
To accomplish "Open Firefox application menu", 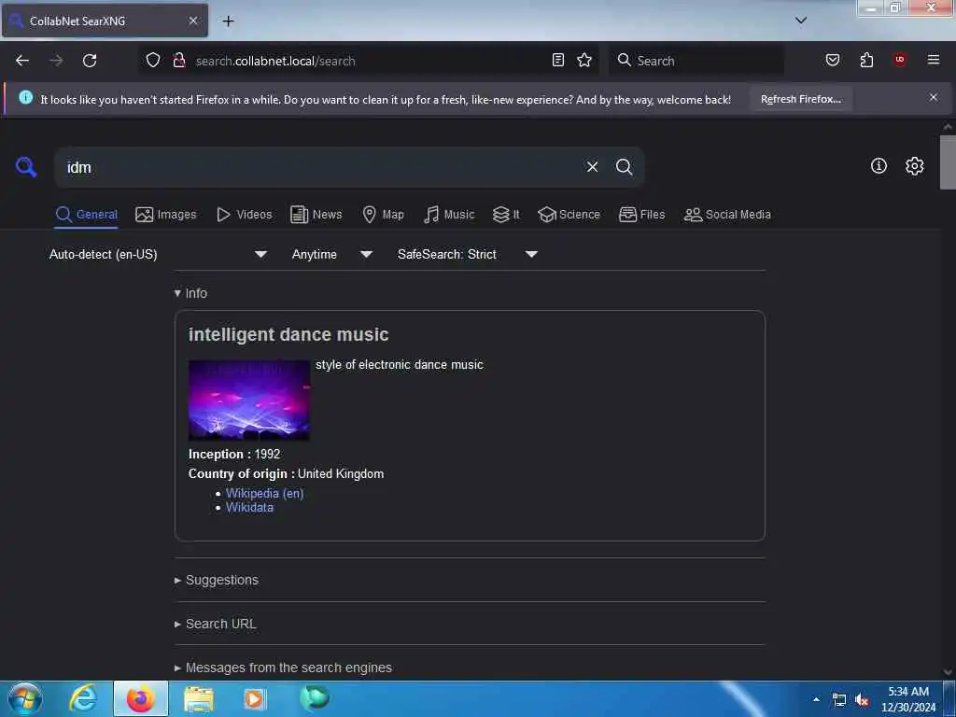I will click(934, 60).
